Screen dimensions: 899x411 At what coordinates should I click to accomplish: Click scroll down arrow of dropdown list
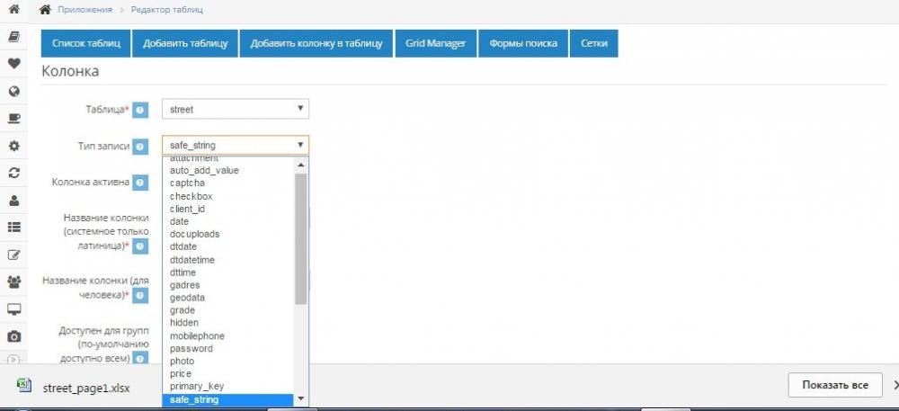pos(301,399)
